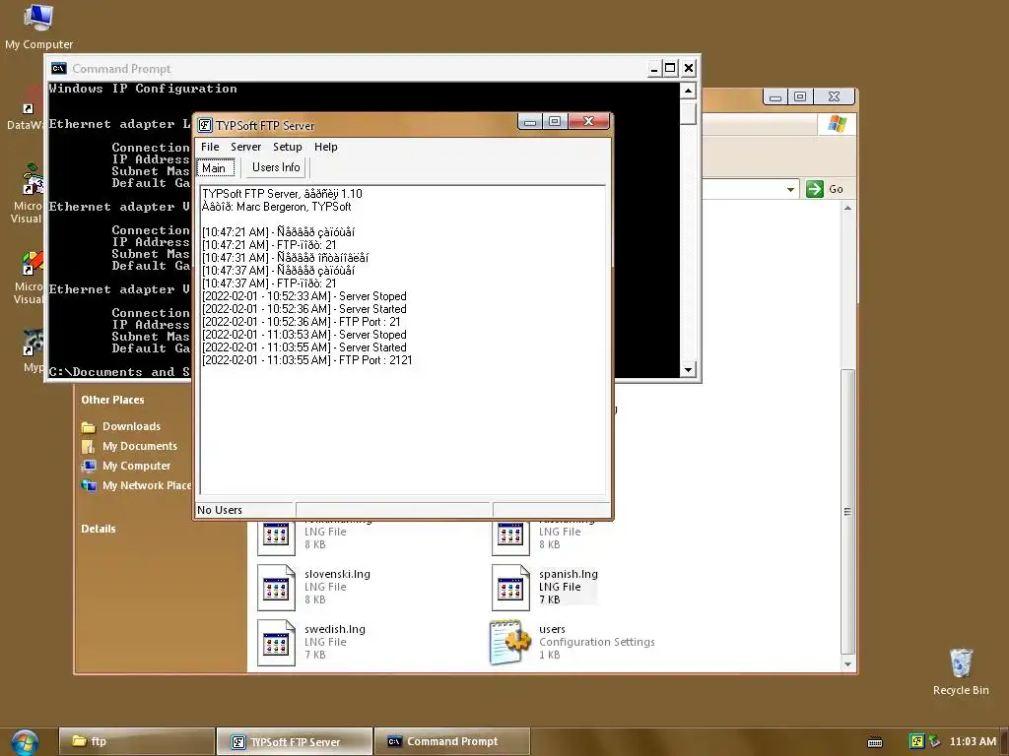Click the 10:52:33 AM 'Server Stoped' log line
Image resolution: width=1009 pixels, height=756 pixels.
tap(304, 295)
